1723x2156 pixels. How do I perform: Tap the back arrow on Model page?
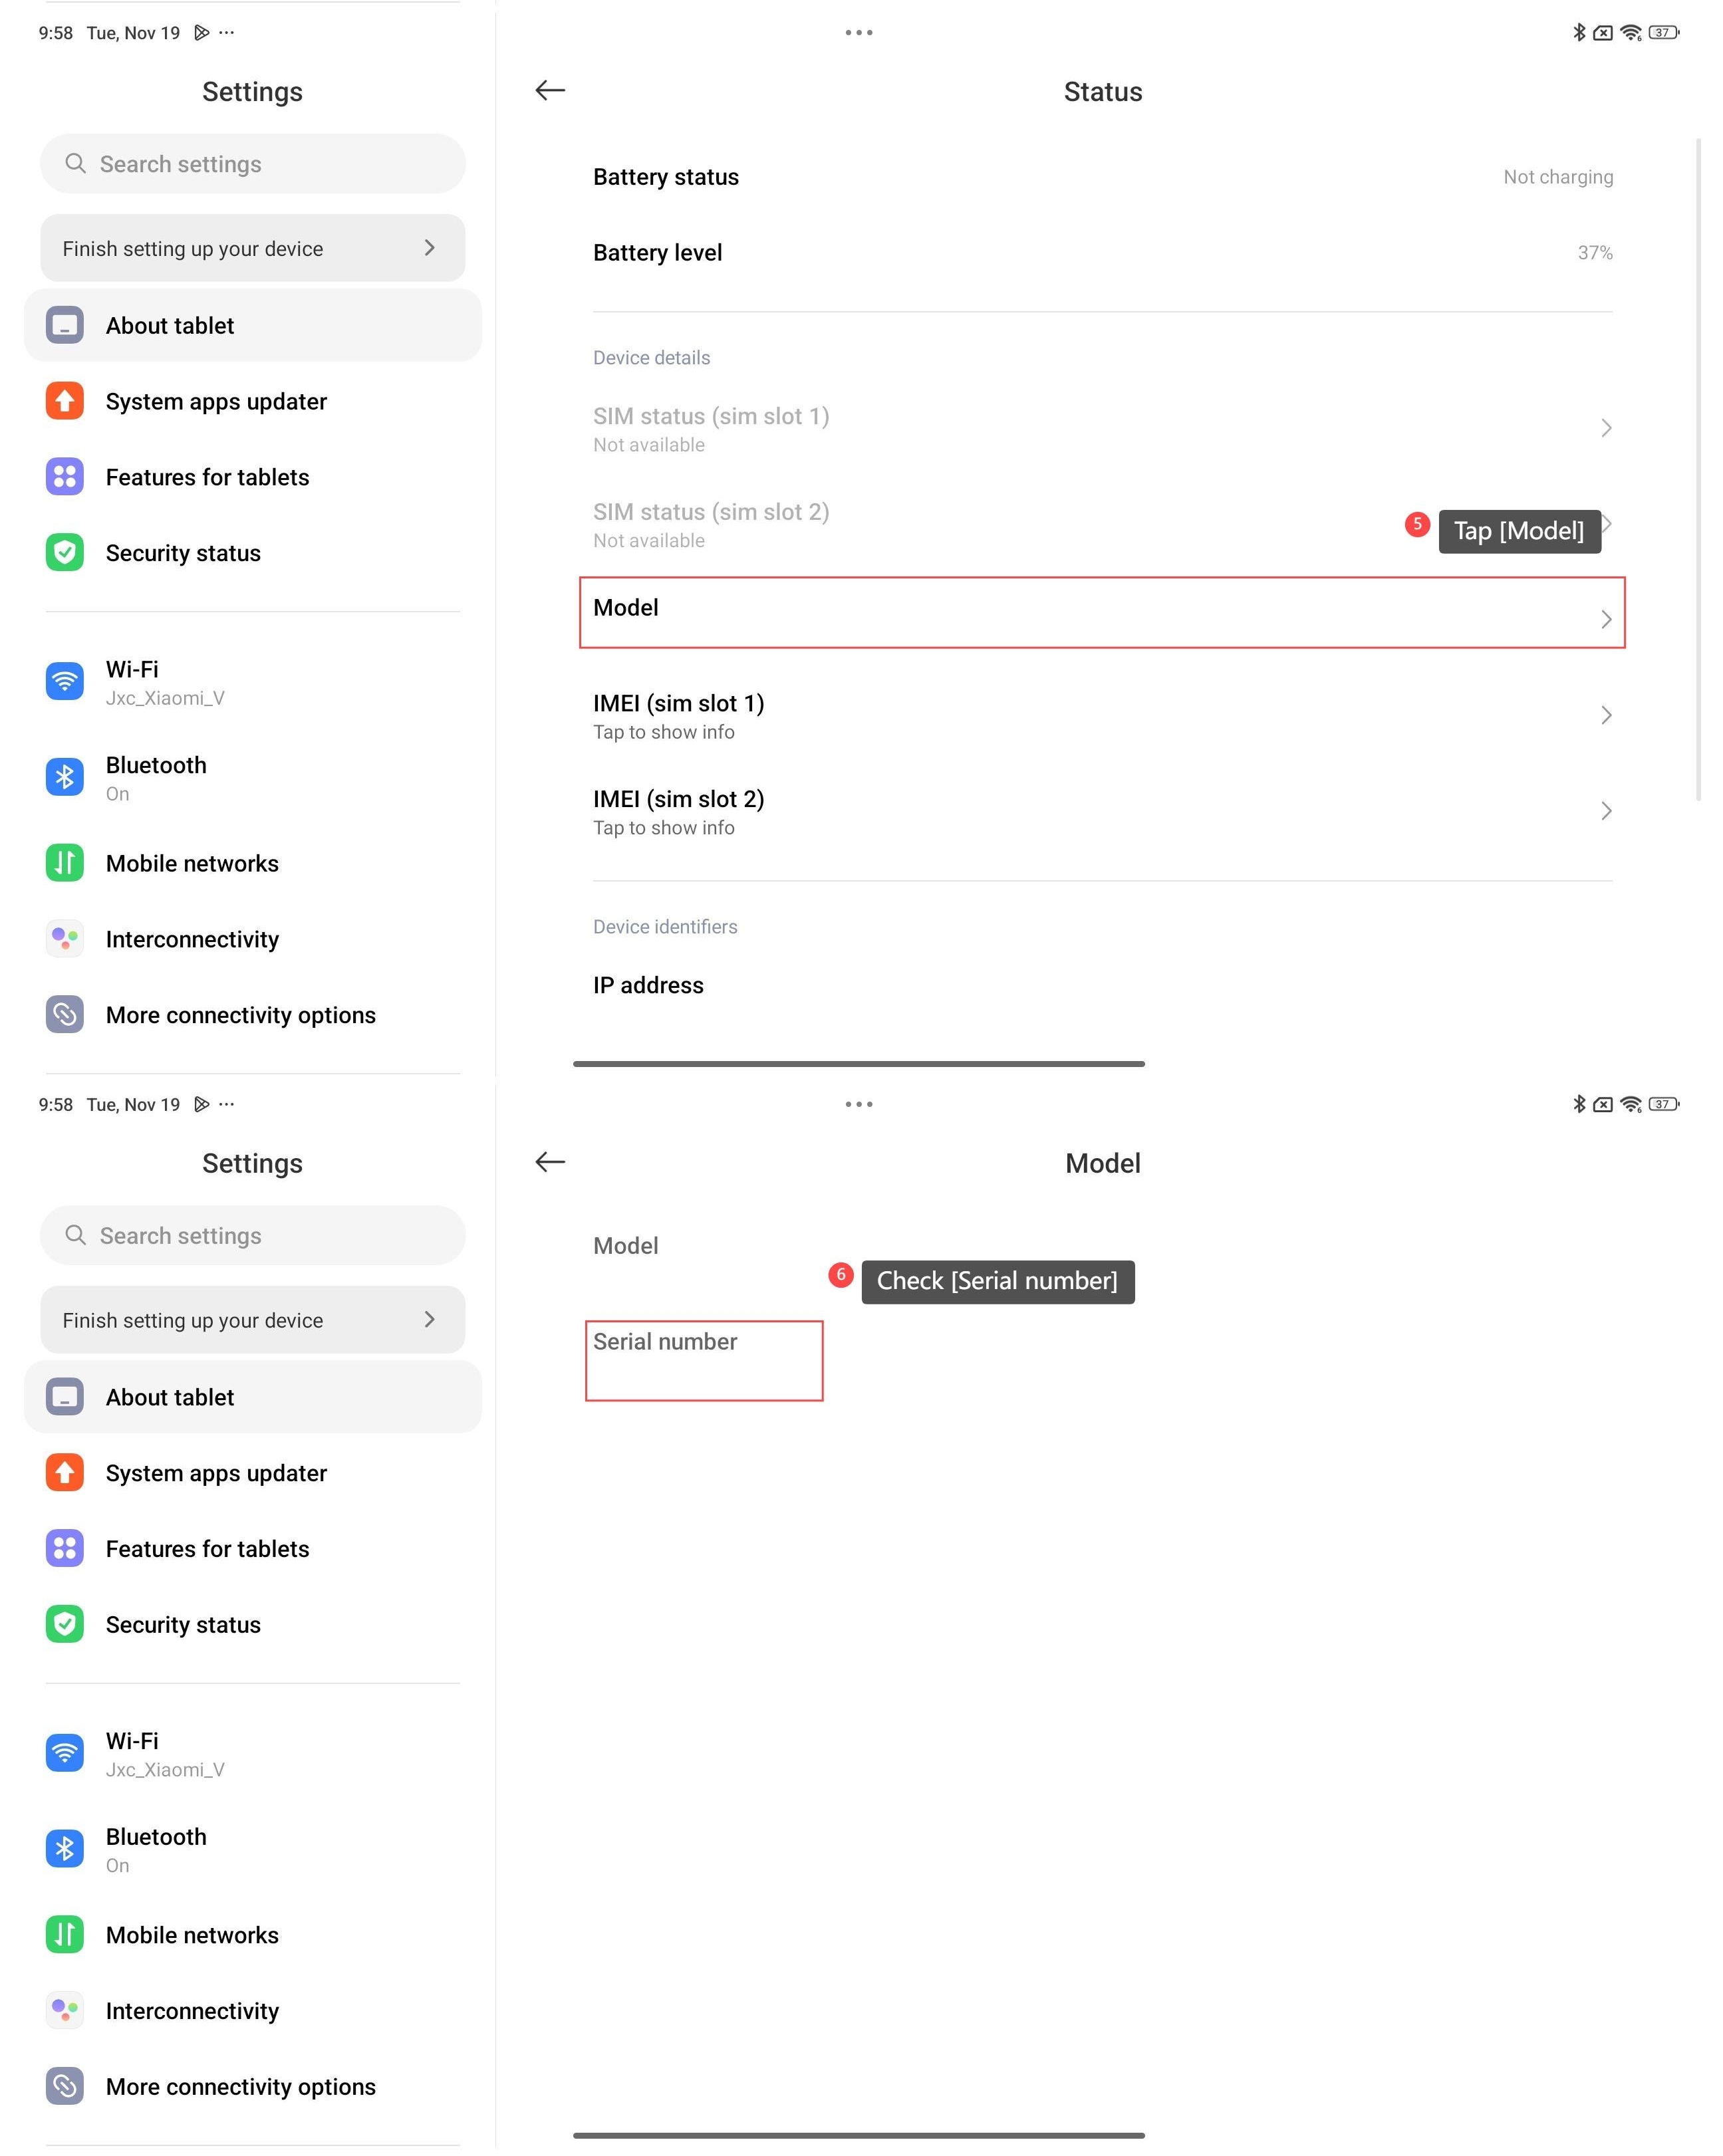tap(550, 1162)
